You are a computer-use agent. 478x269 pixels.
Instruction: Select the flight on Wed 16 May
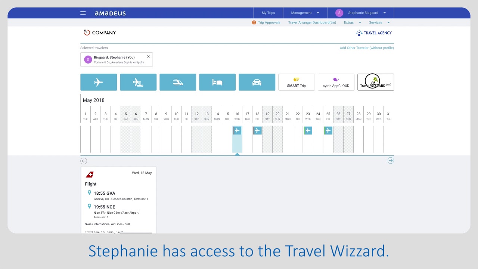[237, 130]
